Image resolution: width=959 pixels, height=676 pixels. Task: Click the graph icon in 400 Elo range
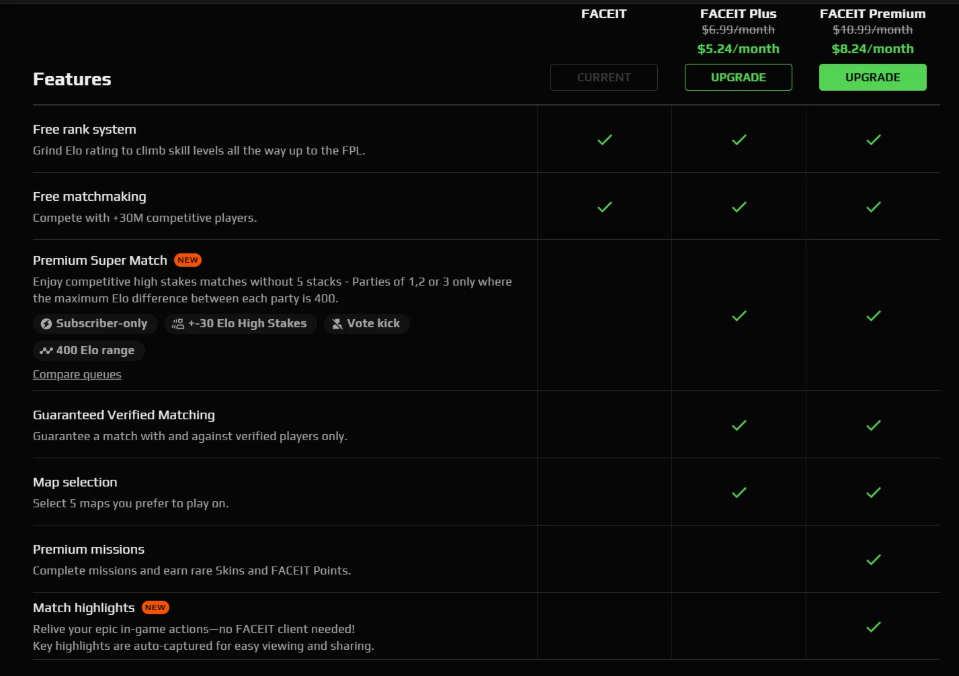(46, 351)
